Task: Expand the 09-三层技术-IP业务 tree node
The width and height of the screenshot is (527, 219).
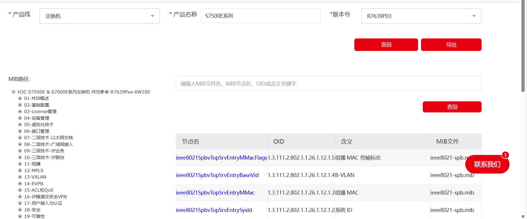Action: point(20,151)
